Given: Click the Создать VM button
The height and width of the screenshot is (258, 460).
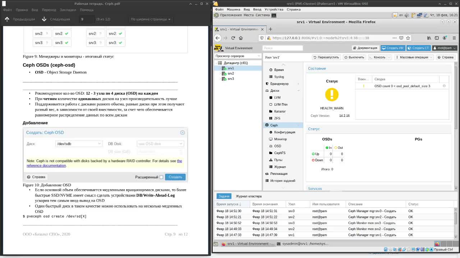Looking at the screenshot, I should click(392, 48).
